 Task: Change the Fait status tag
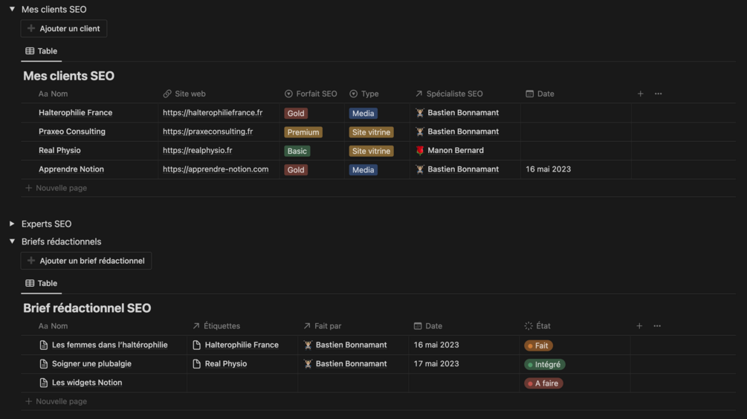click(x=538, y=345)
